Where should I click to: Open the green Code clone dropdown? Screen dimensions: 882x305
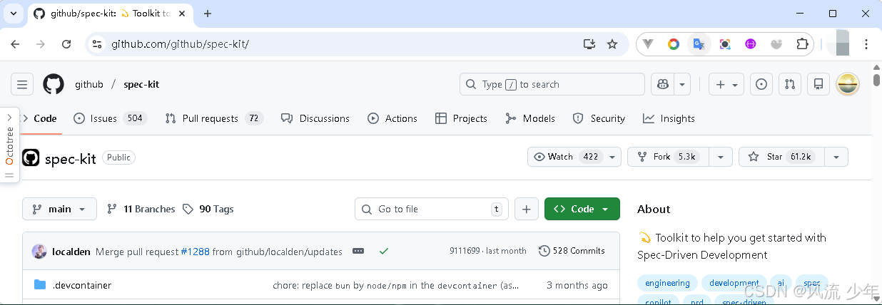pos(582,209)
